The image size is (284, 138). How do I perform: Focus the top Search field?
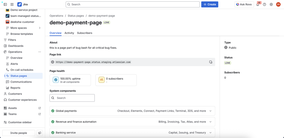133,4
